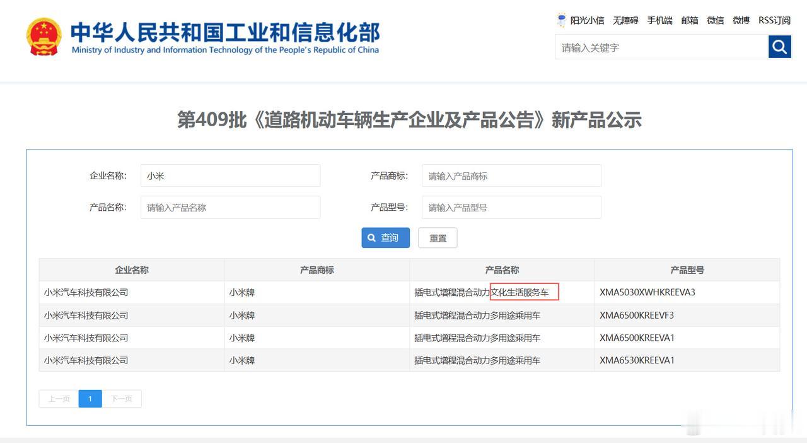This screenshot has width=807, height=443.
Task: Click the search magnifier button in header
Action: (779, 47)
